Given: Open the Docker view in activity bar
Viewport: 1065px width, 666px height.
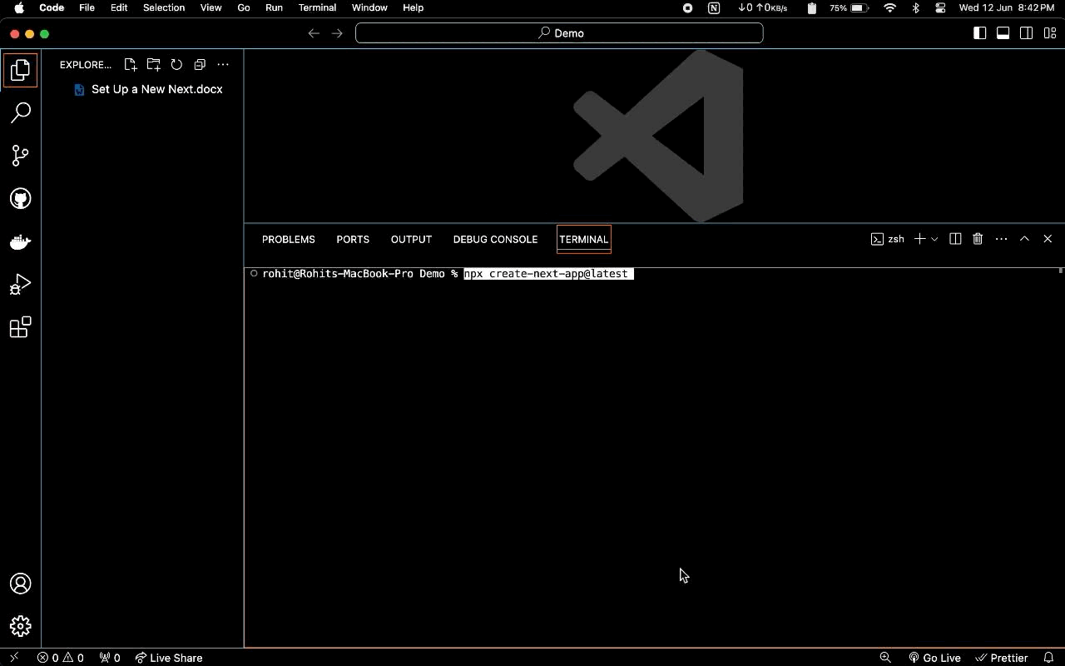Looking at the screenshot, I should click(x=20, y=241).
